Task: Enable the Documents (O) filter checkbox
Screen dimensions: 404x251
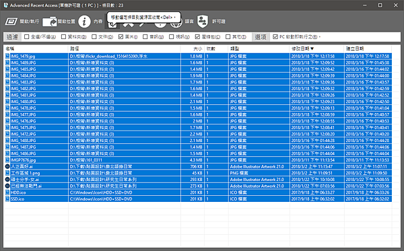Action: pos(94,37)
